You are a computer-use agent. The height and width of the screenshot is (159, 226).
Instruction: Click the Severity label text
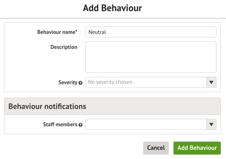(x=68, y=82)
